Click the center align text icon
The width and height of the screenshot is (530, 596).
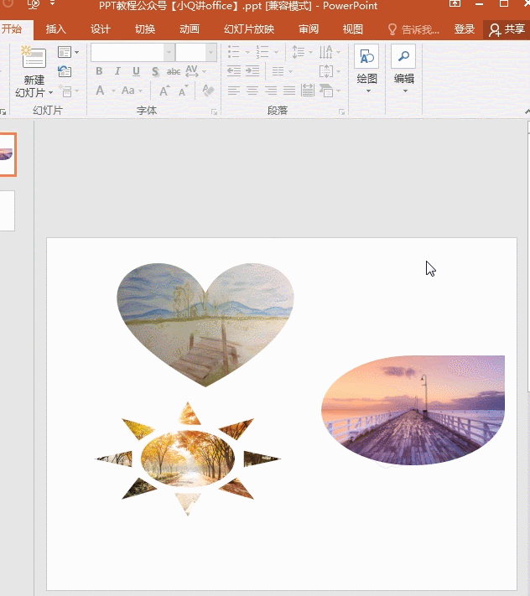(252, 91)
